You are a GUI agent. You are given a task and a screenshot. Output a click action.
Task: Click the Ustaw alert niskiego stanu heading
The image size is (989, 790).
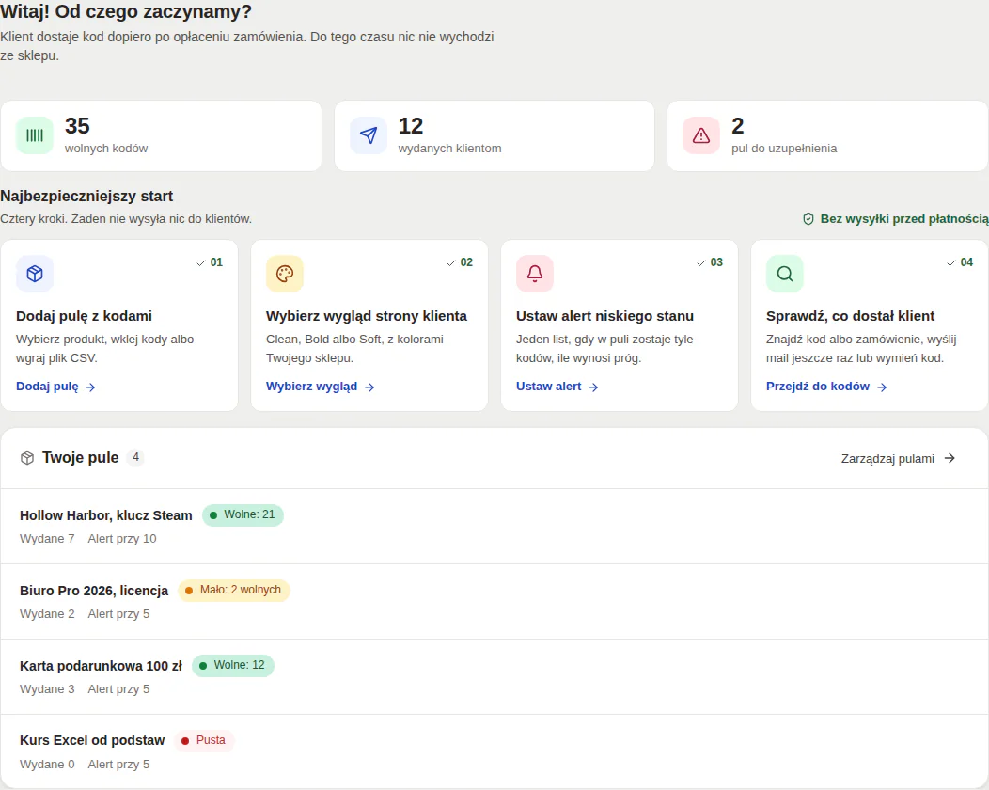[x=604, y=316]
